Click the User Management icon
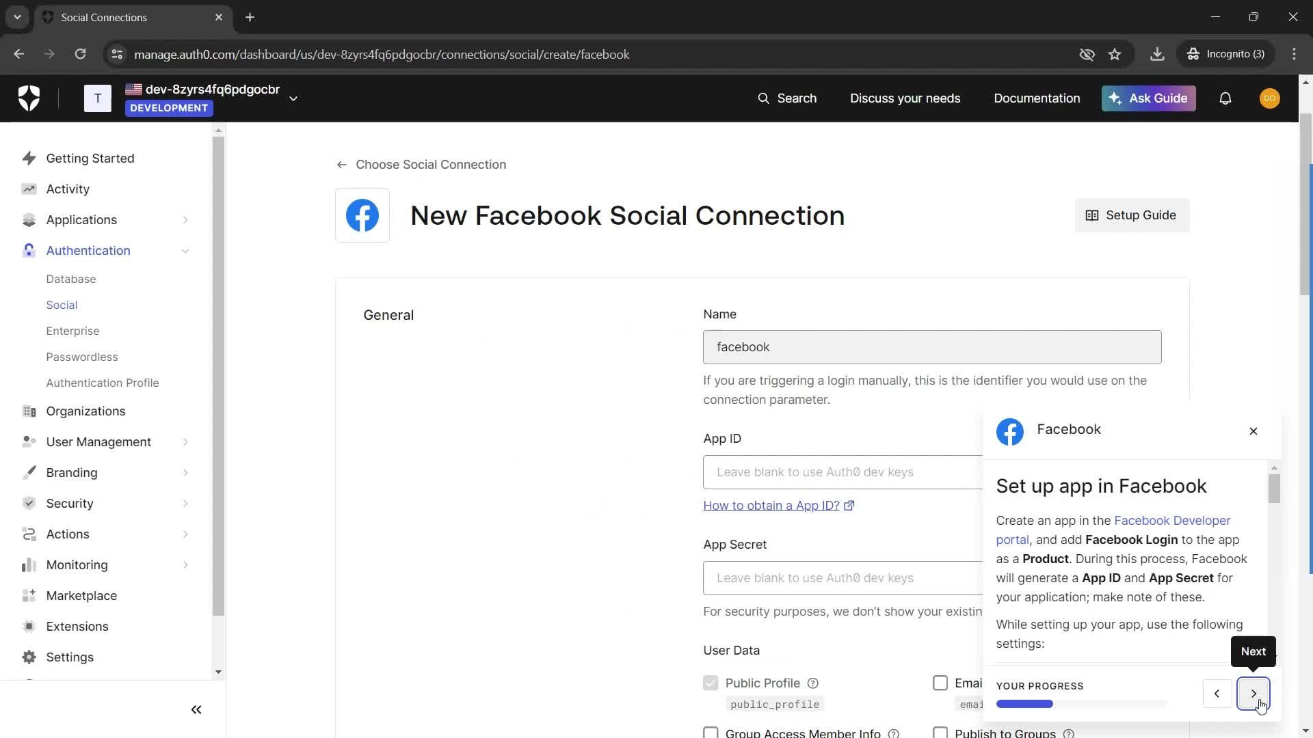The width and height of the screenshot is (1313, 738). [29, 442]
